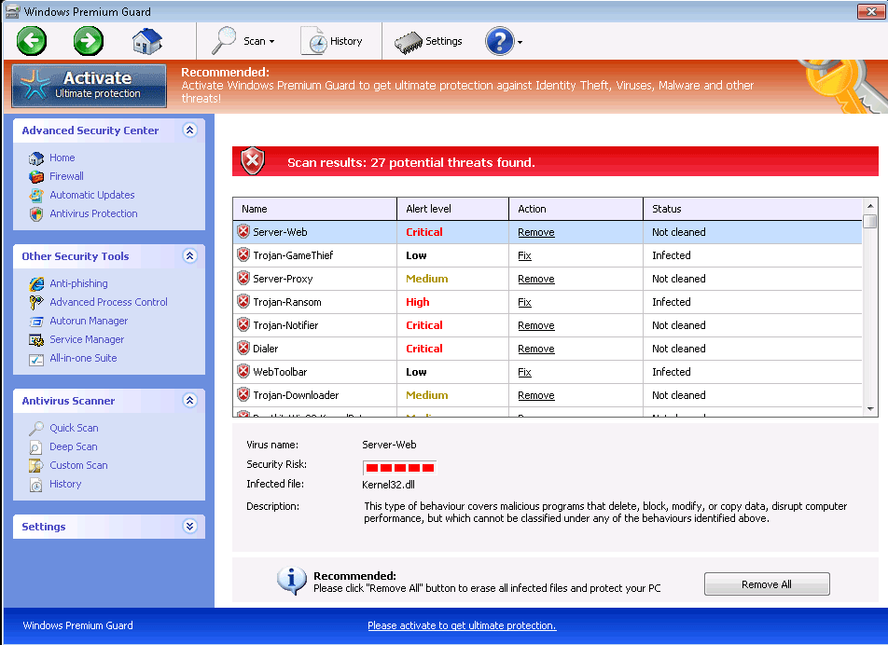The image size is (888, 645).
Task: Expand the Settings sidebar panel
Action: [190, 527]
